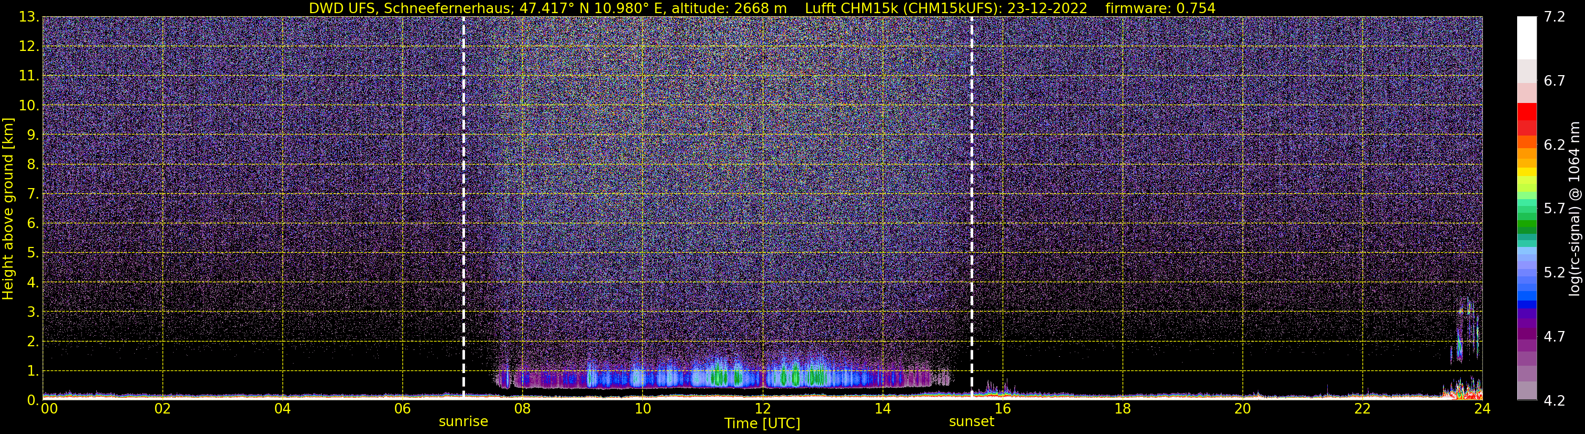Viewport: 1585px width, 434px height.
Task: Click the title text 'DWD UFS, Schneefernerhaus'
Action: click(410, 8)
